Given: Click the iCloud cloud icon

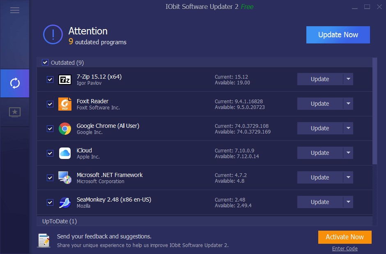Looking at the screenshot, I should click(65, 153).
